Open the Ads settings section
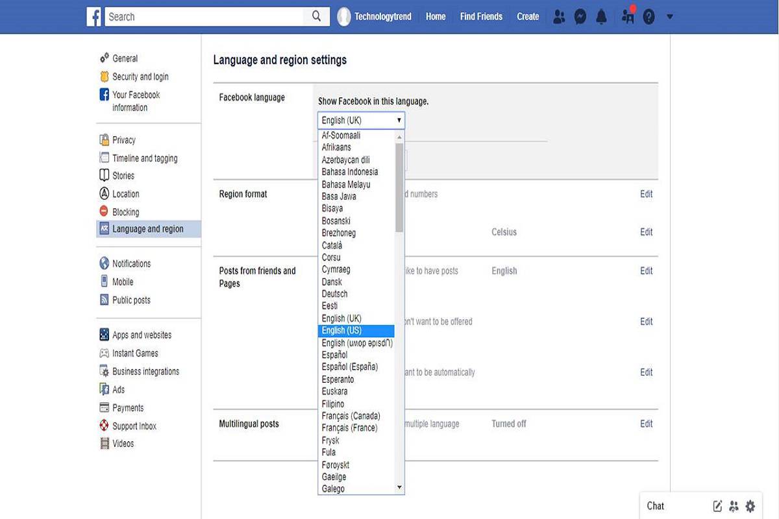The image size is (779, 519). [x=118, y=389]
